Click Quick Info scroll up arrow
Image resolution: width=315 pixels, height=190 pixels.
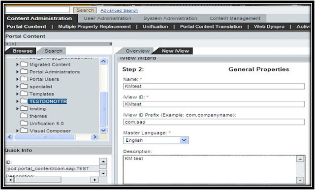[x=103, y=161]
